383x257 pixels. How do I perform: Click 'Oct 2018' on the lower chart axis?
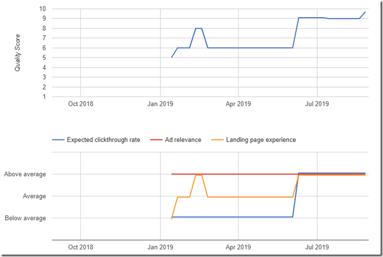(x=80, y=246)
